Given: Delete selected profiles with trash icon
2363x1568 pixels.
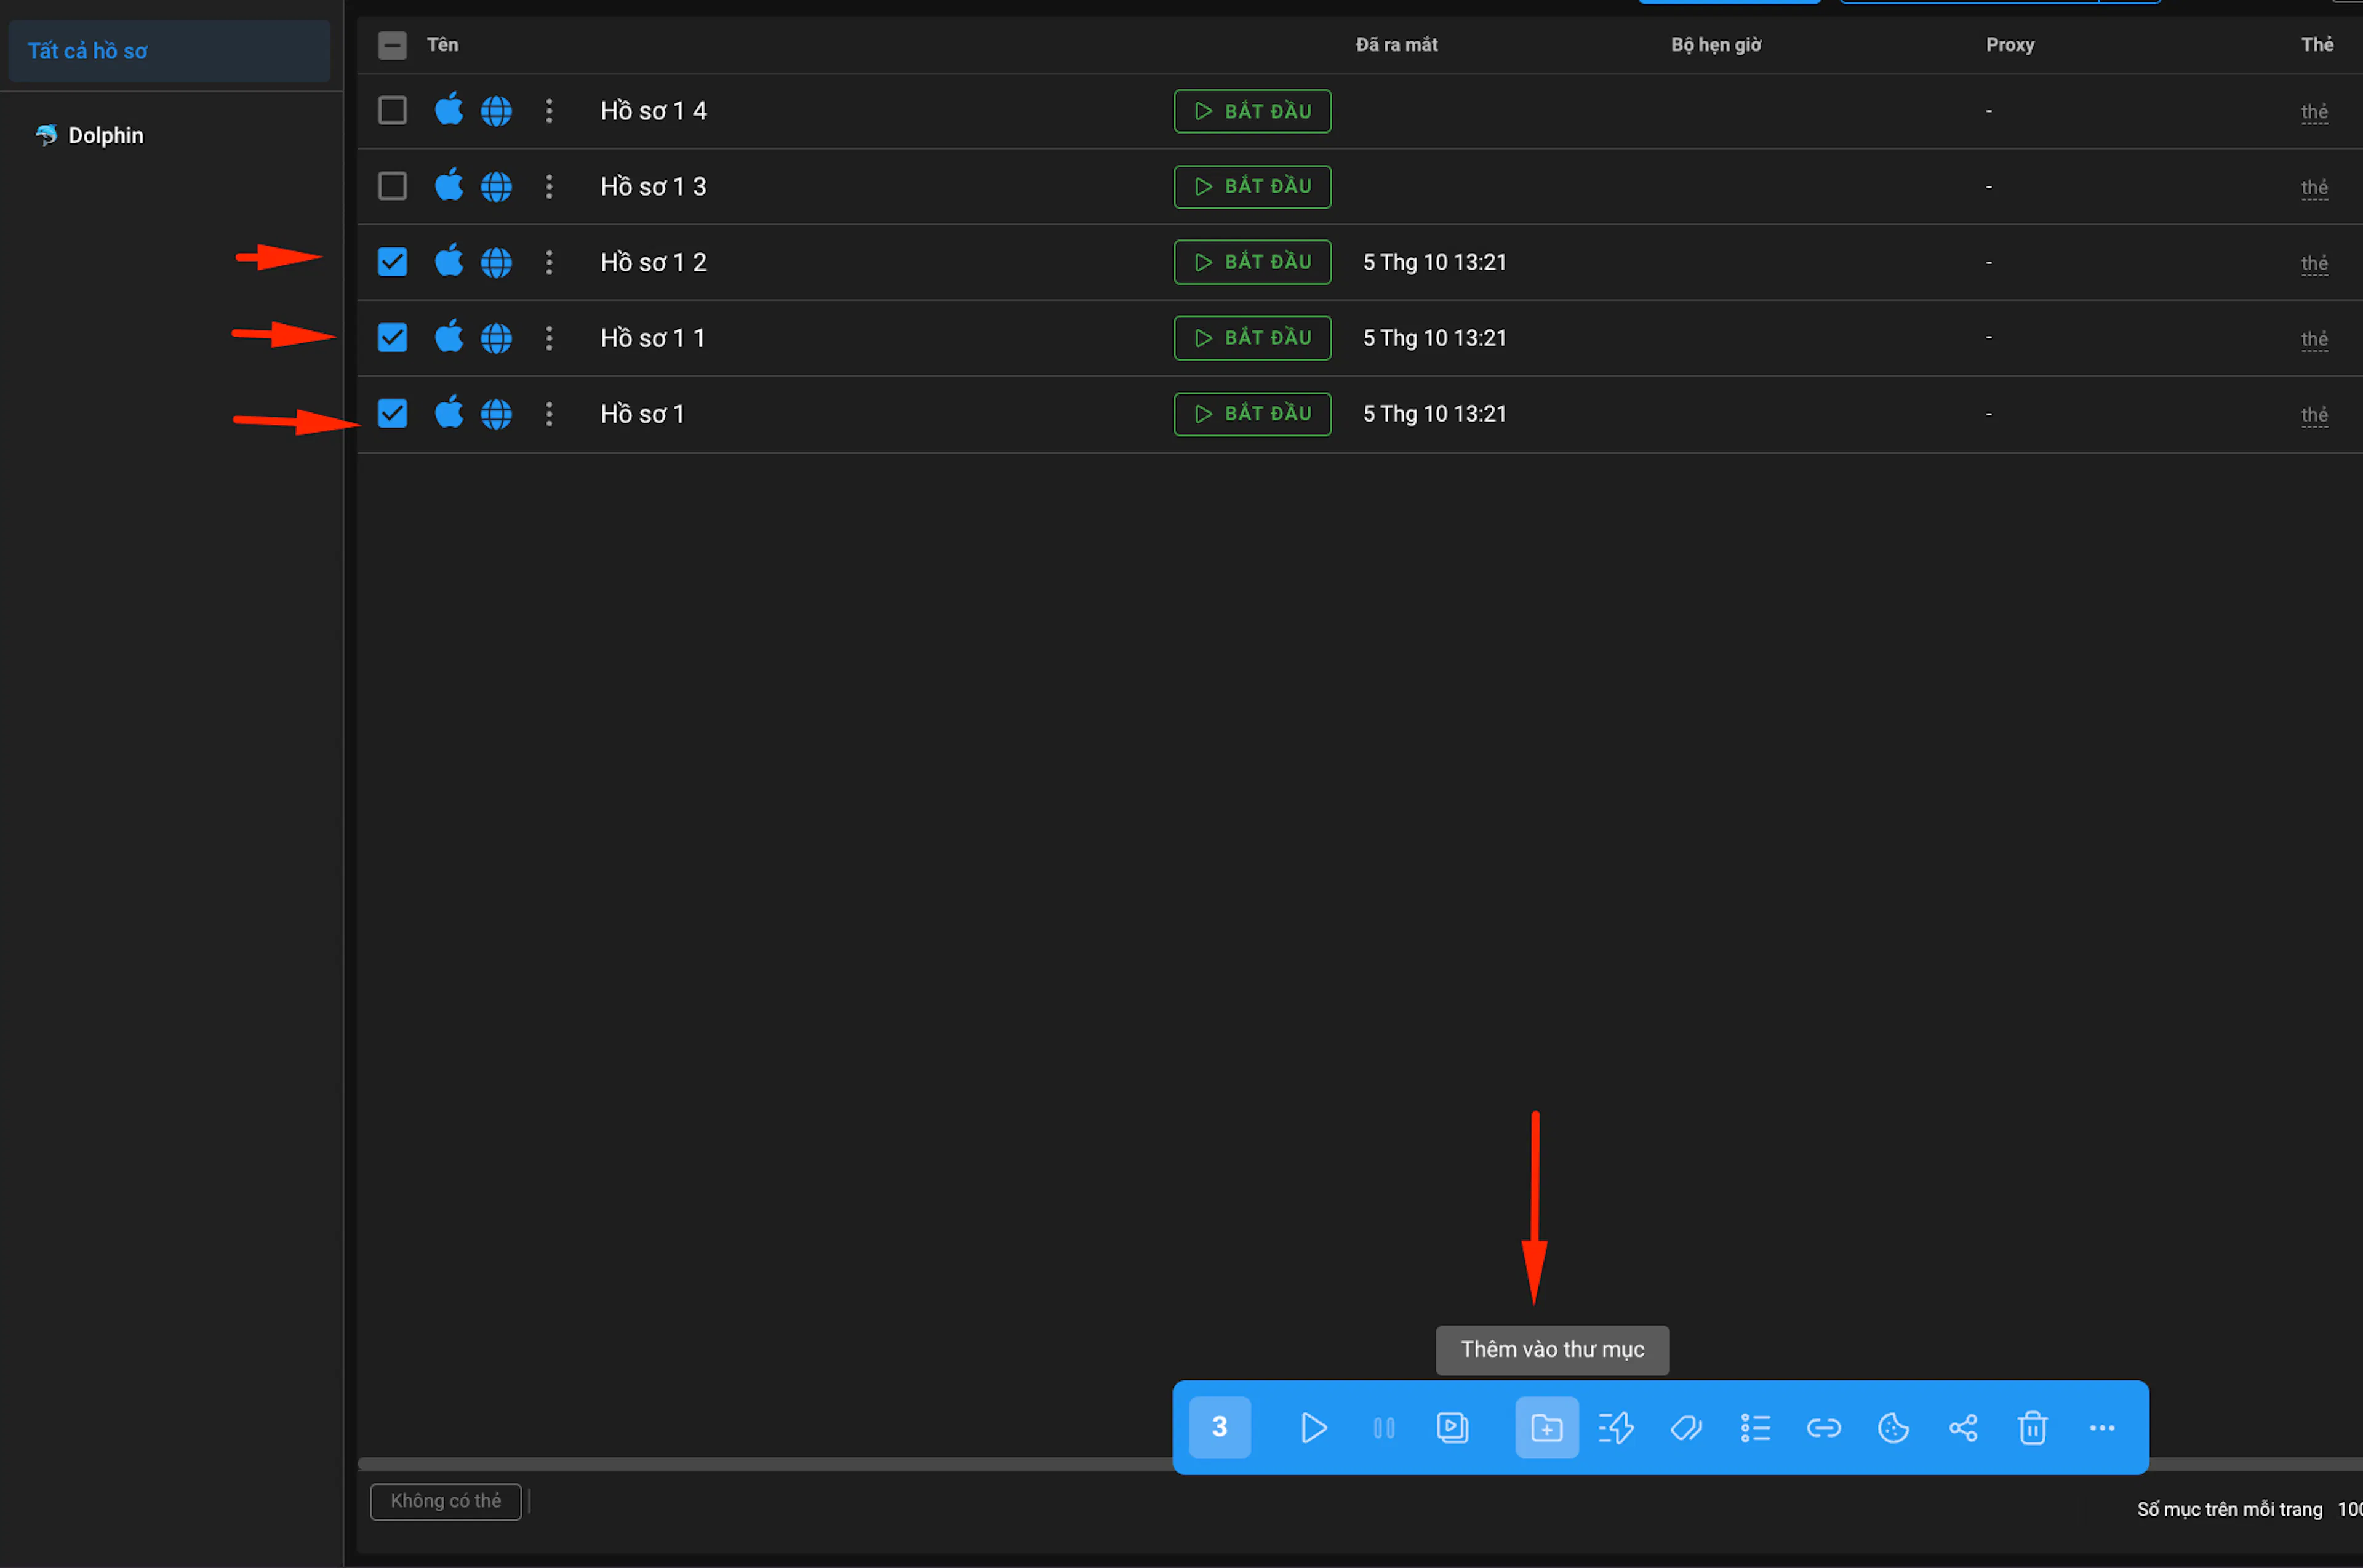Looking at the screenshot, I should point(2032,1427).
